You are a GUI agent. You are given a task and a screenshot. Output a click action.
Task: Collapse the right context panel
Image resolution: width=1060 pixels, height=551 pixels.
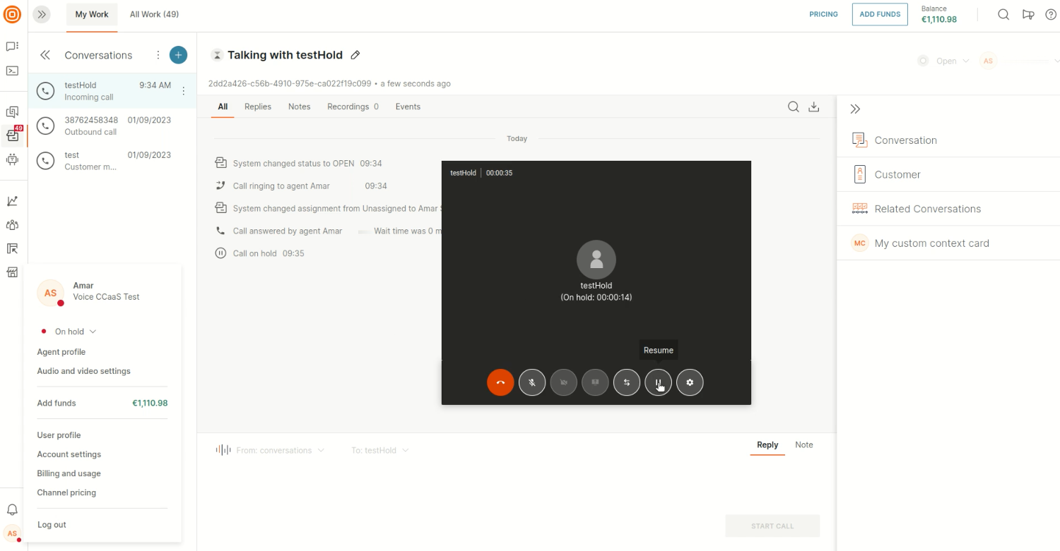coord(855,109)
